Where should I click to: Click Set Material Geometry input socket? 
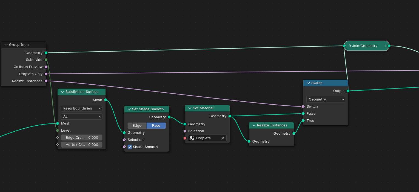(x=185, y=124)
